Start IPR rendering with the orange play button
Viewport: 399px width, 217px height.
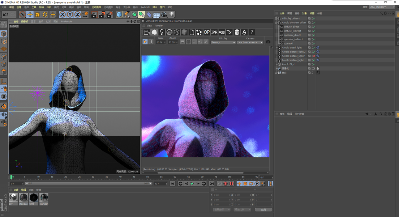[145, 42]
